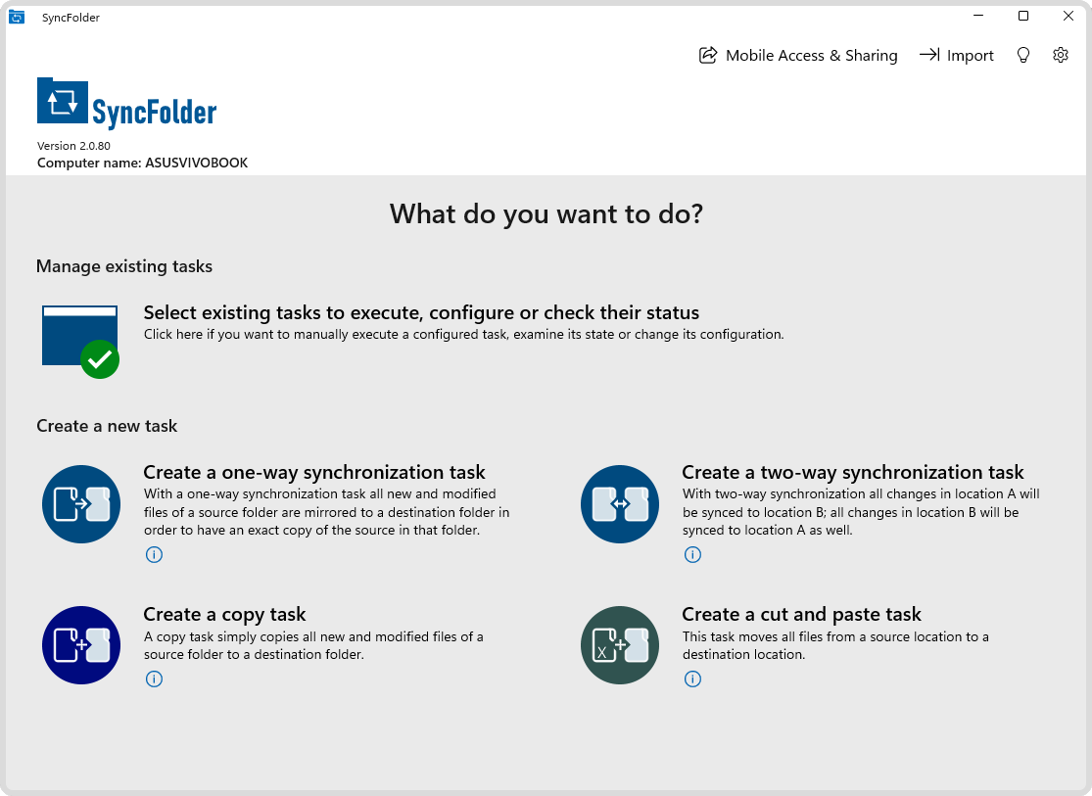This screenshot has width=1092, height=796.
Task: Click the 'Create a new task' section label
Action: click(x=107, y=426)
